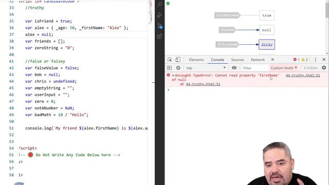Click the editor minimap

click(x=151, y=12)
